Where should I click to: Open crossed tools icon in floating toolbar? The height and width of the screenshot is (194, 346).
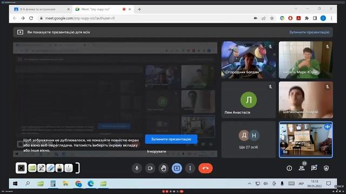point(41,168)
